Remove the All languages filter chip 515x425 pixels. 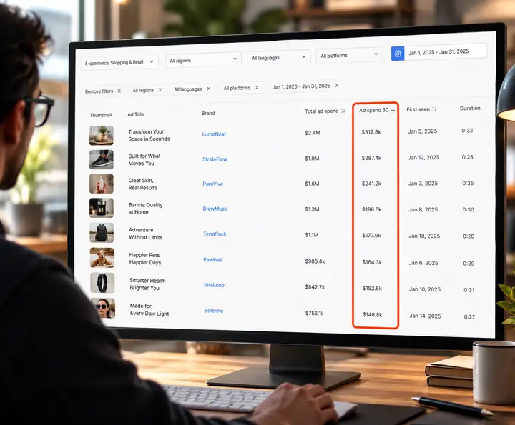tap(208, 89)
